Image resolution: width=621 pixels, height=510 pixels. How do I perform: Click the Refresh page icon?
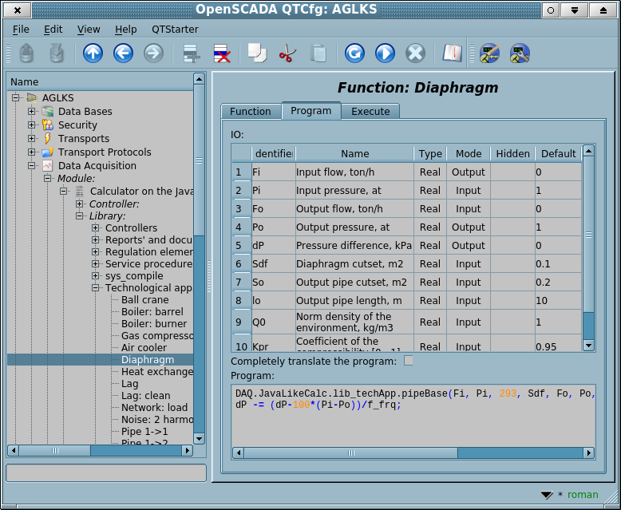coord(354,53)
